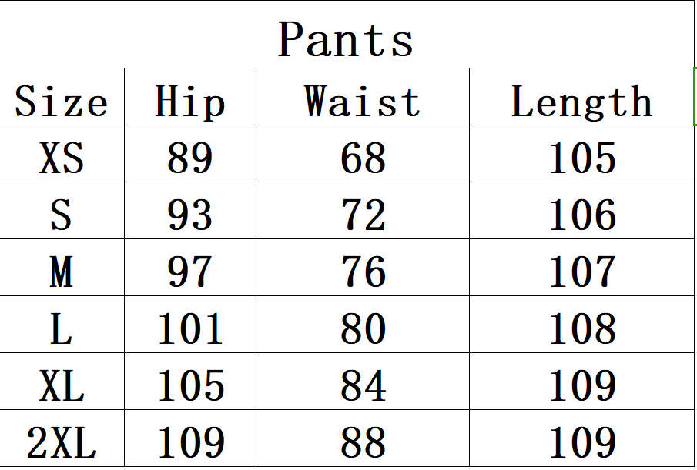Select hip value 93 in S row
This screenshot has width=697, height=470.
pos(189,215)
